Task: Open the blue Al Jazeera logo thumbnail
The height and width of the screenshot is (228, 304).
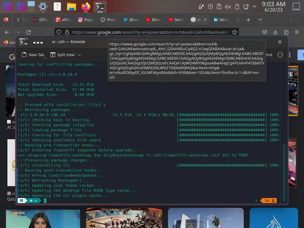Action: point(274,218)
